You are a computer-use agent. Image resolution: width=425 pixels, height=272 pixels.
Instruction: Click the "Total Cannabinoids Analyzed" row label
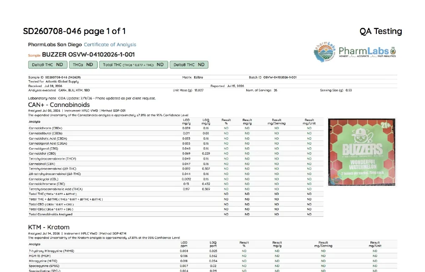point(50,214)
